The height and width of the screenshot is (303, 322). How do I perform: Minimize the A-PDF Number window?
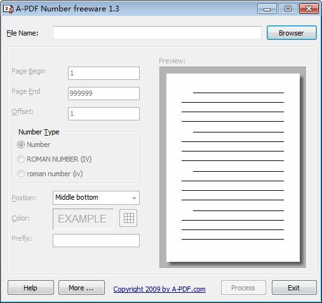tap(267, 9)
